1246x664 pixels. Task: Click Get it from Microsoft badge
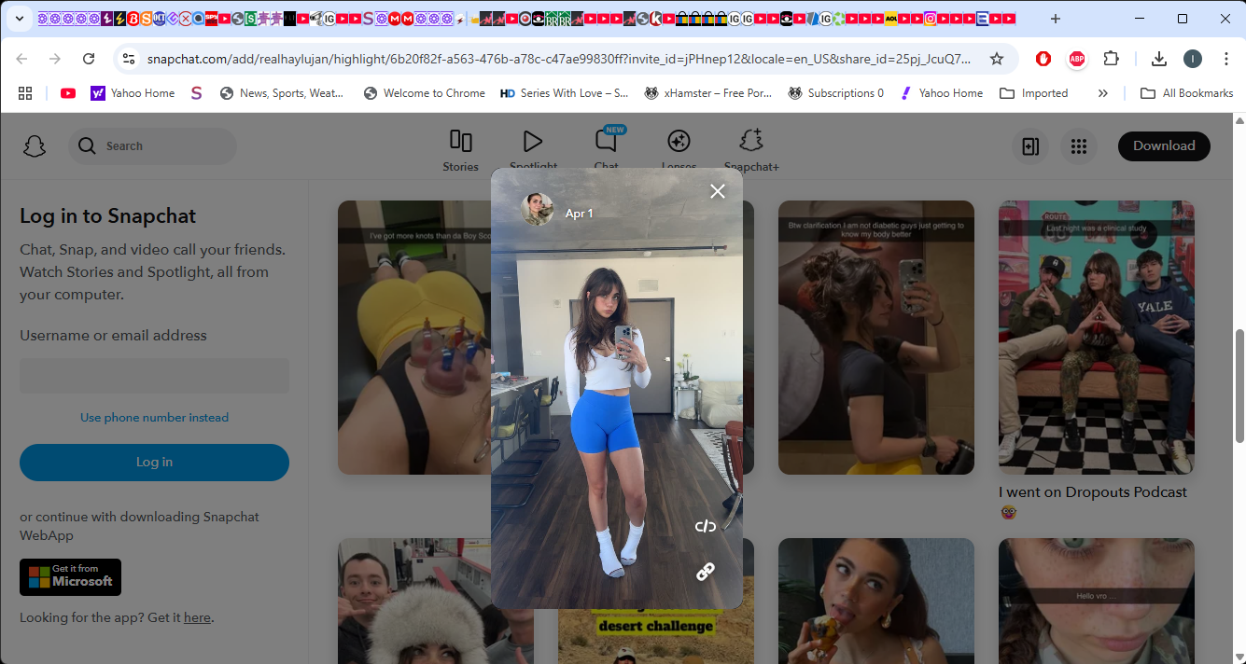point(70,576)
